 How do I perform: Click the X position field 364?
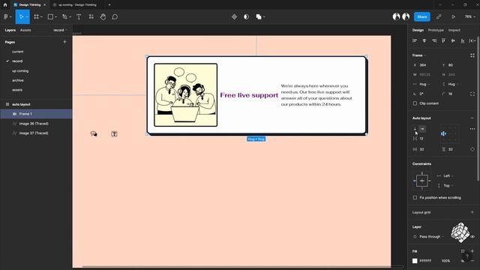[x=423, y=65]
